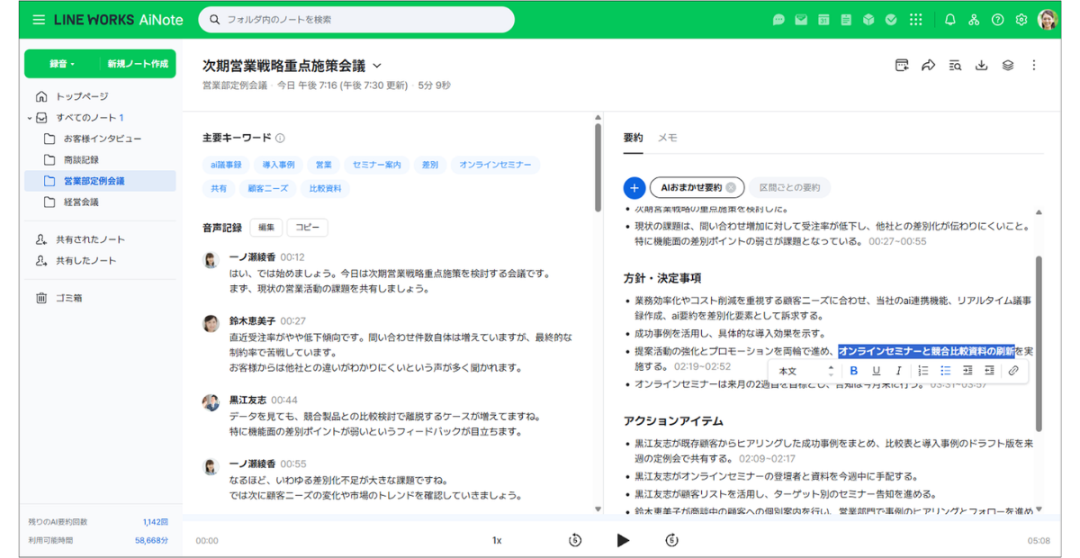
Task: Click the コピー button in 音声記録
Action: [x=307, y=228]
